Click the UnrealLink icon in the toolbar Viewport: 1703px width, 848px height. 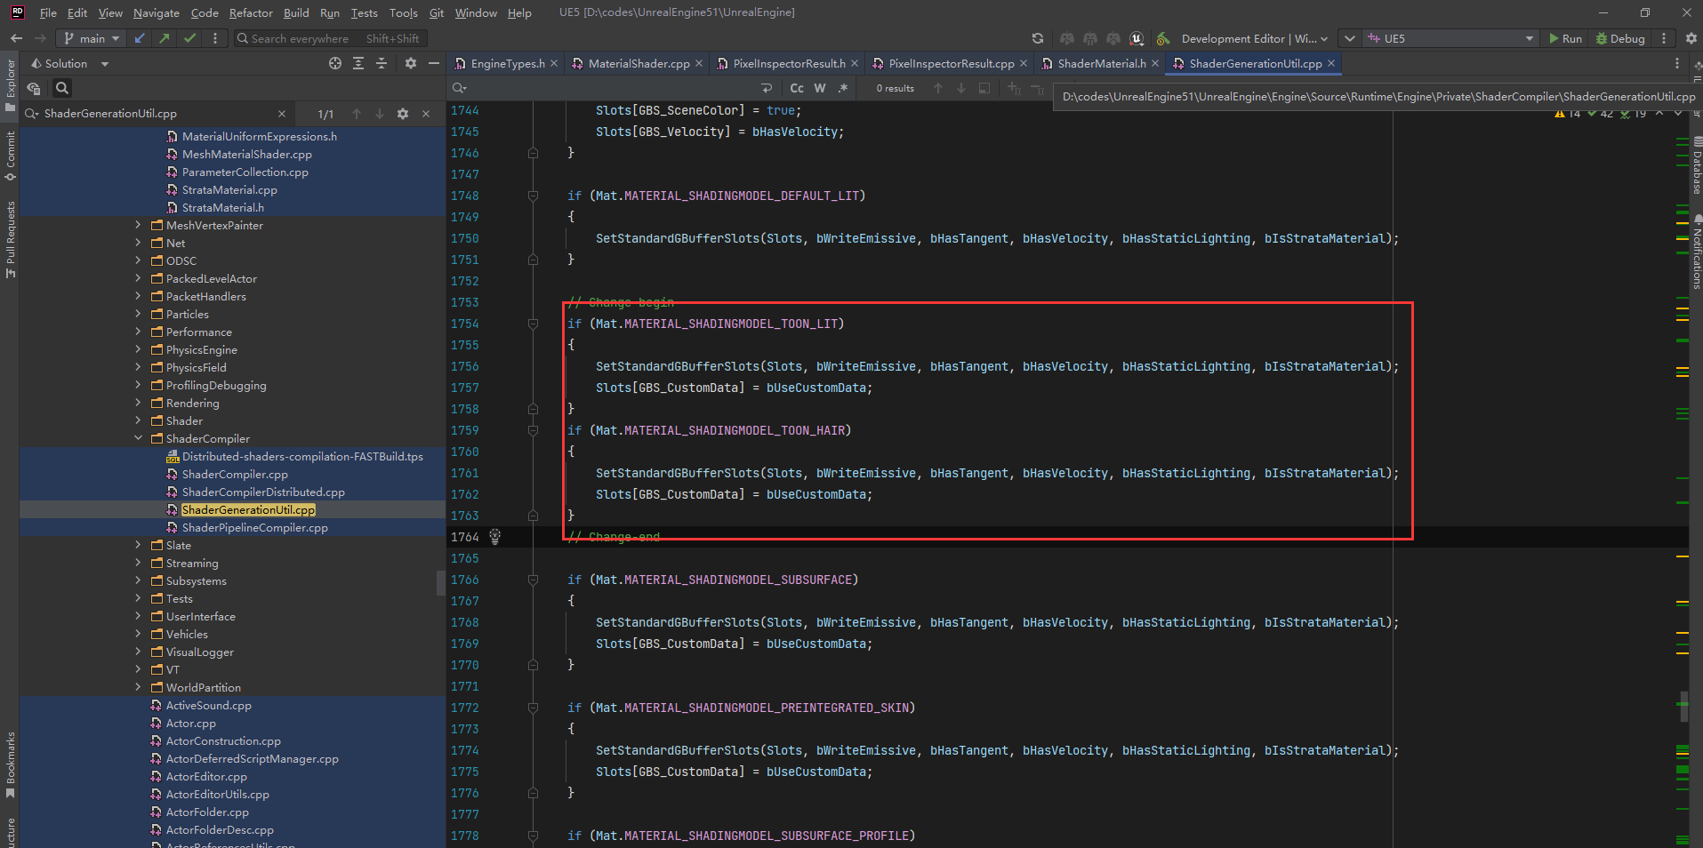[1137, 38]
